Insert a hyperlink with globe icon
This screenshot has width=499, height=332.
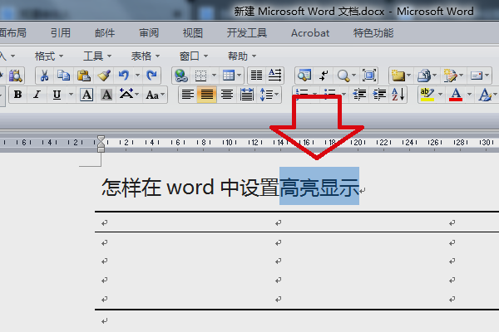coord(180,76)
